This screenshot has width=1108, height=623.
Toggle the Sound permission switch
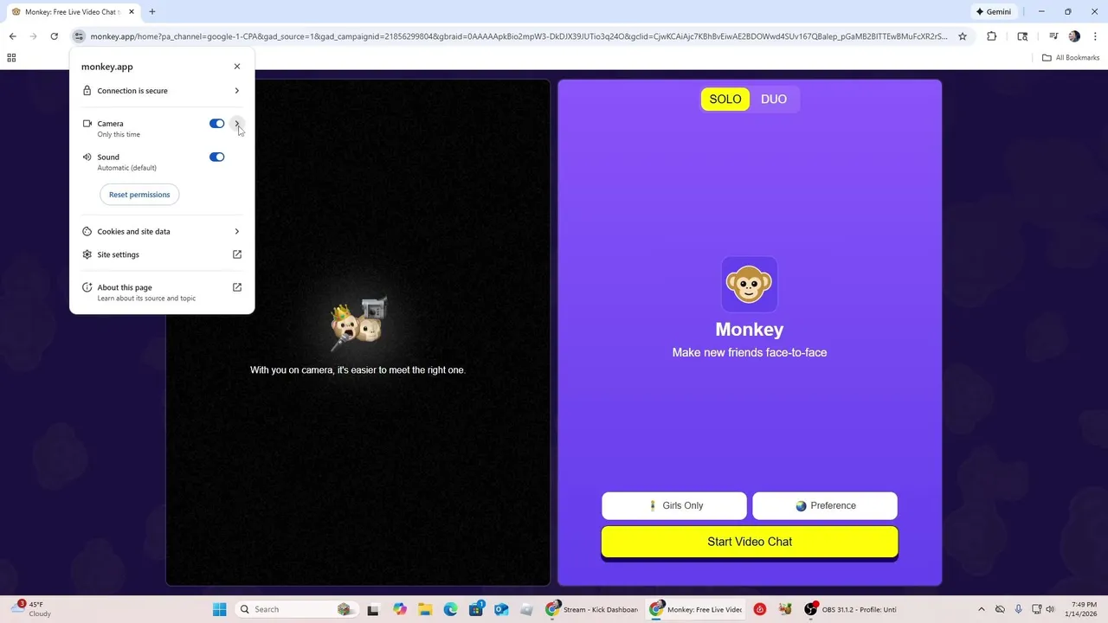[x=216, y=157]
